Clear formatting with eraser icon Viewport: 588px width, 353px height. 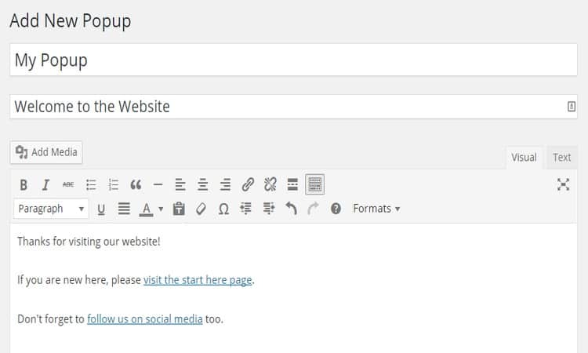201,209
